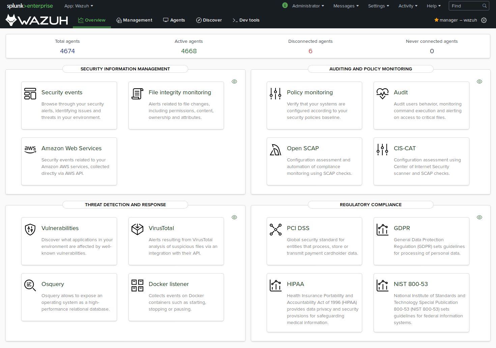This screenshot has width=496, height=348.
Task: Click the PCI DSS network nodes icon
Action: point(275,229)
